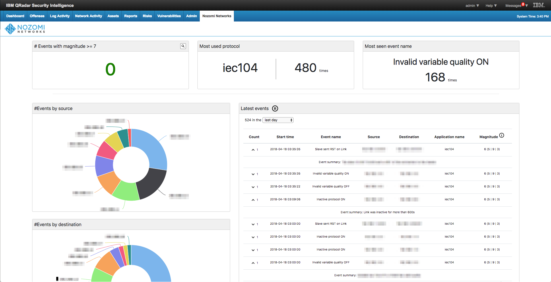The height and width of the screenshot is (282, 551).
Task: Open the Offenses tab
Action: [x=36, y=16]
